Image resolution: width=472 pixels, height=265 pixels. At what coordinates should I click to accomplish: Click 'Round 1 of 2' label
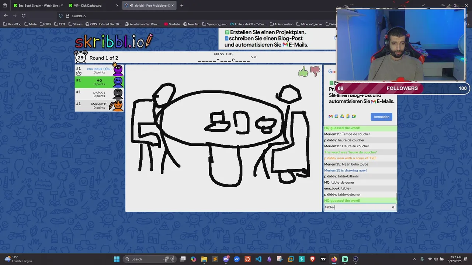click(x=104, y=58)
